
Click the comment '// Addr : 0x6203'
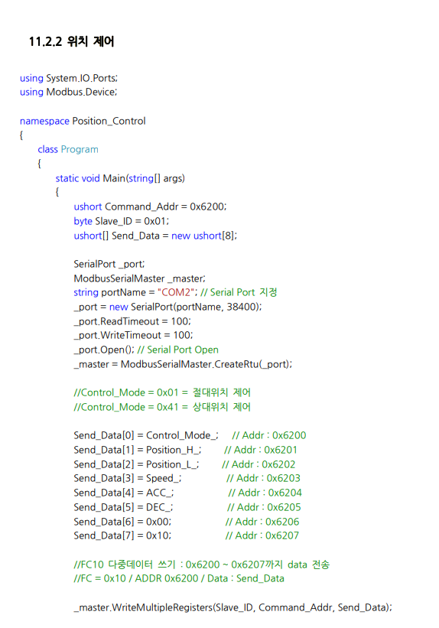(263, 478)
